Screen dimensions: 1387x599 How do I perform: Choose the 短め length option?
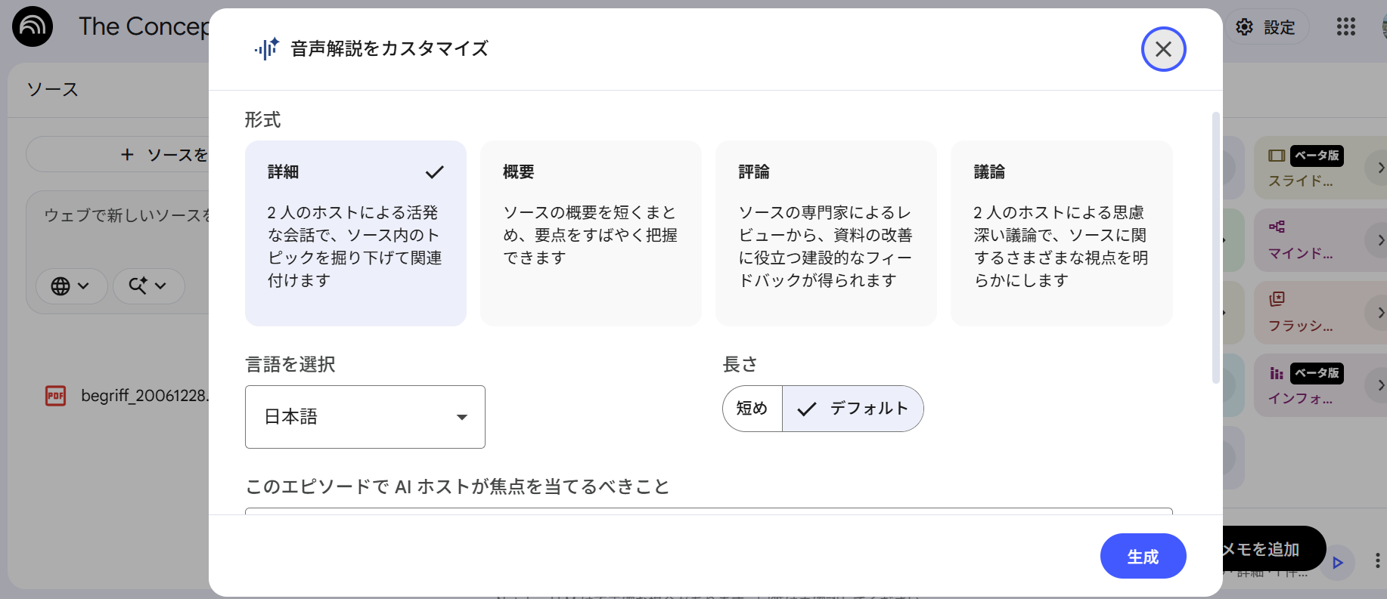[x=752, y=409]
